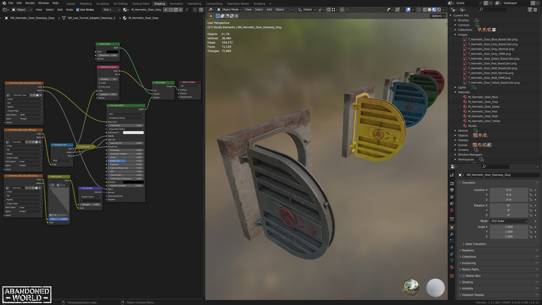542x305 pixels.
Task: Click the viewport Options button
Action: 438,16
